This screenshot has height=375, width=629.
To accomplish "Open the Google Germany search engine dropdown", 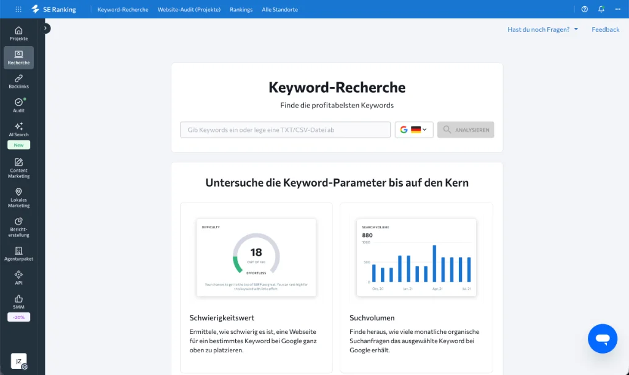I will click(414, 130).
